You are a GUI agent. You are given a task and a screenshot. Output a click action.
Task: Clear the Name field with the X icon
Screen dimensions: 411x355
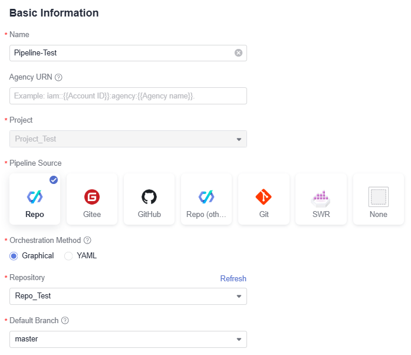click(238, 53)
